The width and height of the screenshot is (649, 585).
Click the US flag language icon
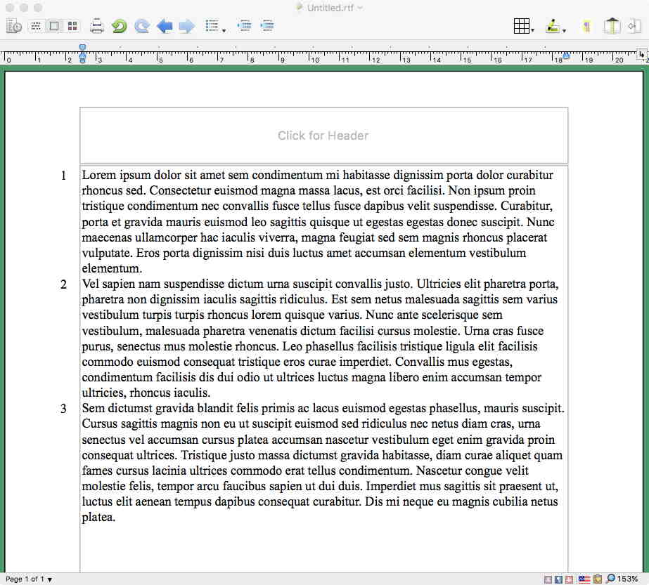(x=584, y=579)
